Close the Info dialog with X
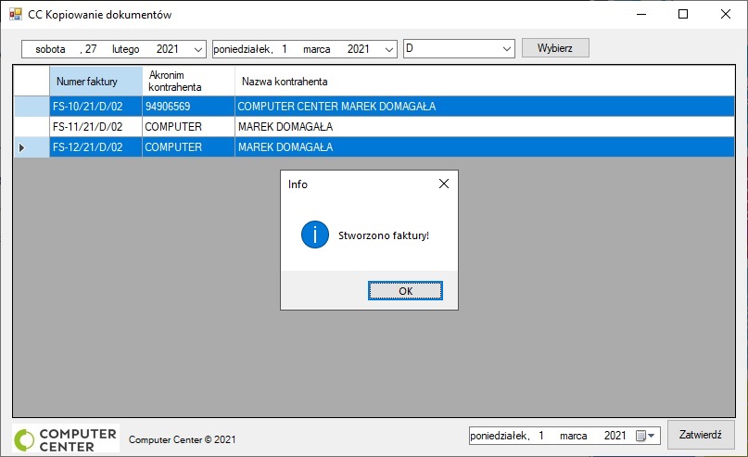The image size is (748, 457). (x=444, y=184)
